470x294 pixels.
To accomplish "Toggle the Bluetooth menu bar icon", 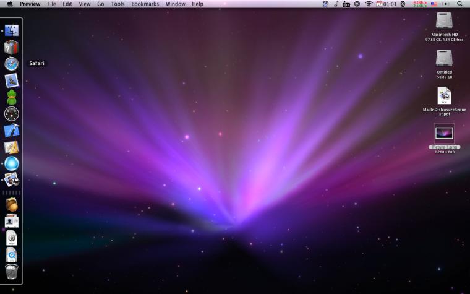I will [403, 4].
